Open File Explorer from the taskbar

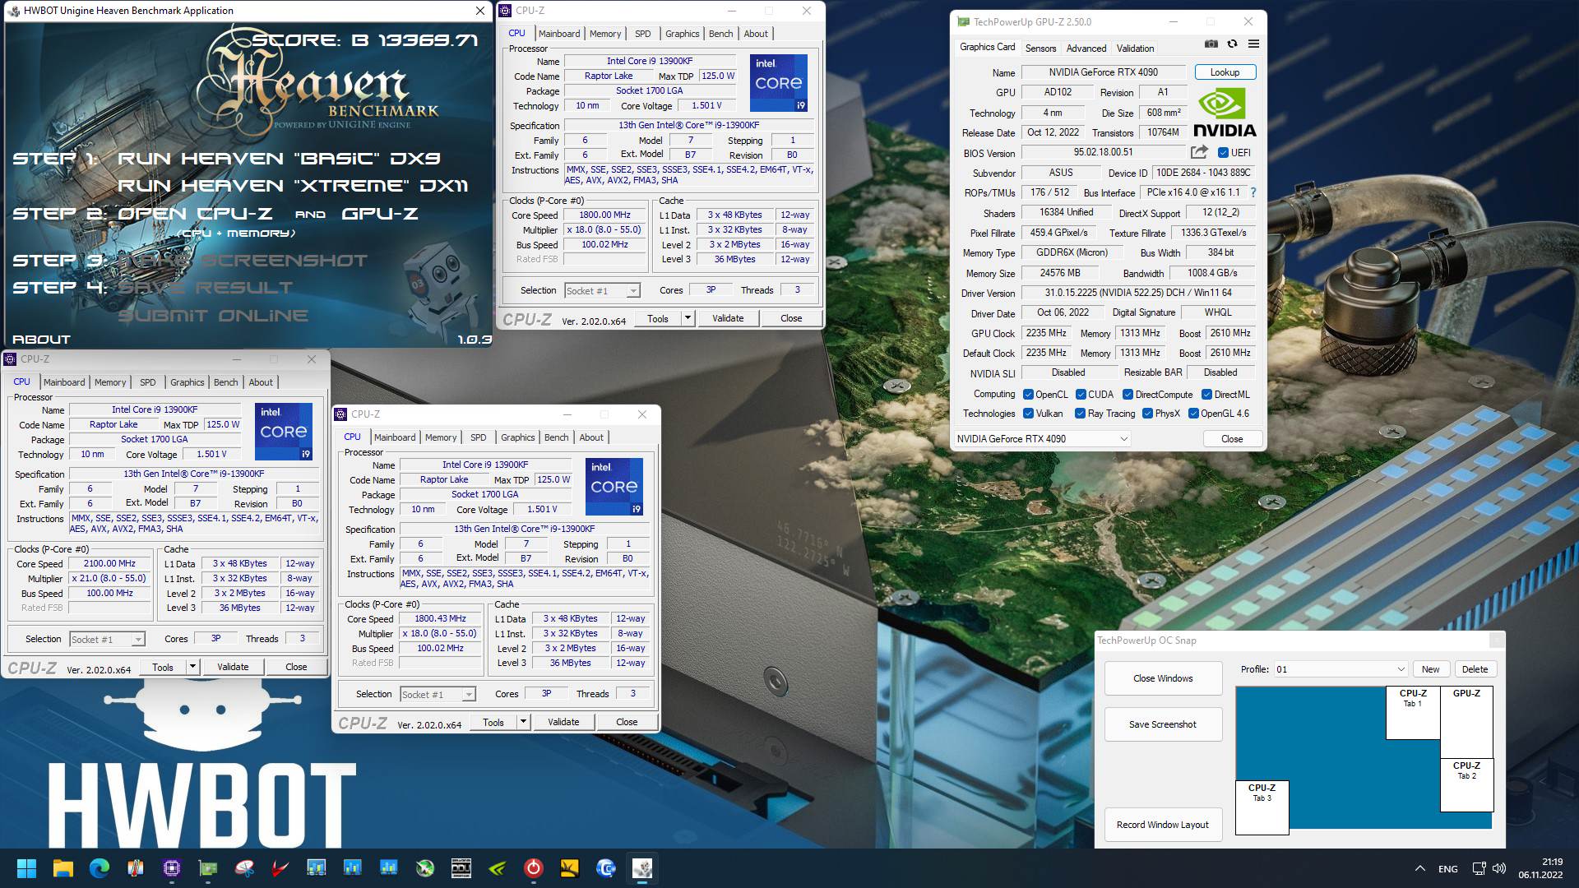tap(63, 868)
